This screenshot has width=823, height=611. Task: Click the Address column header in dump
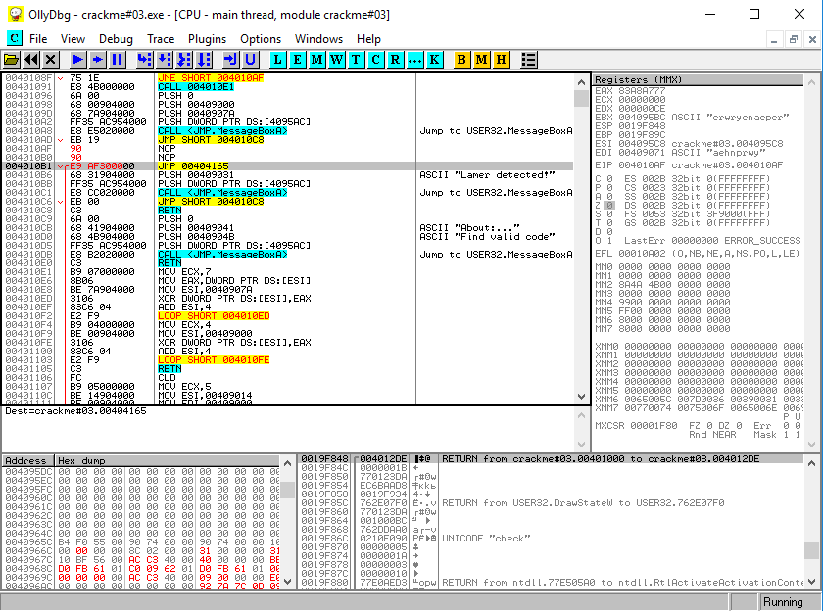(28, 460)
